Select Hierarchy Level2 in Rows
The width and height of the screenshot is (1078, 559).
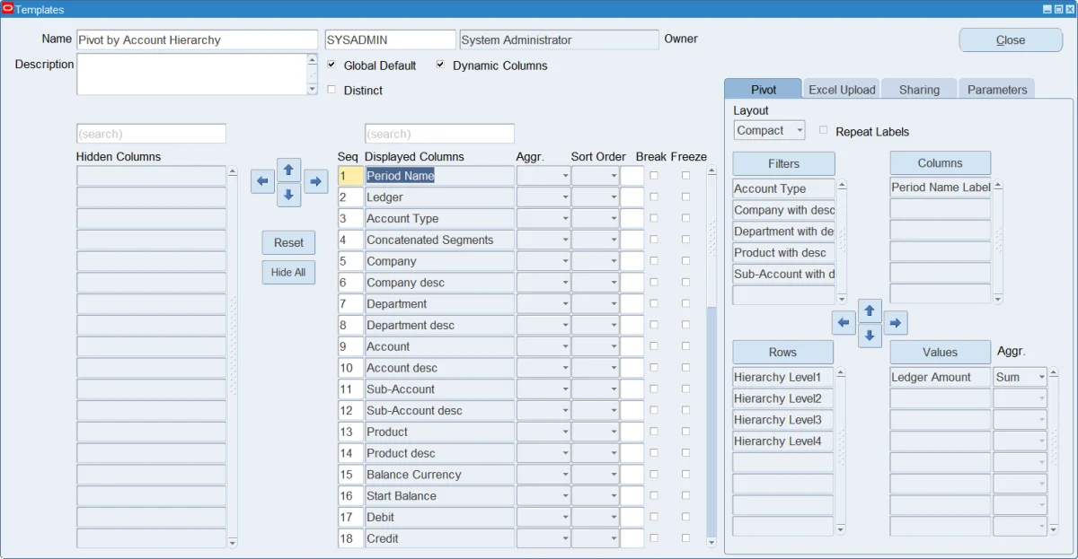783,398
